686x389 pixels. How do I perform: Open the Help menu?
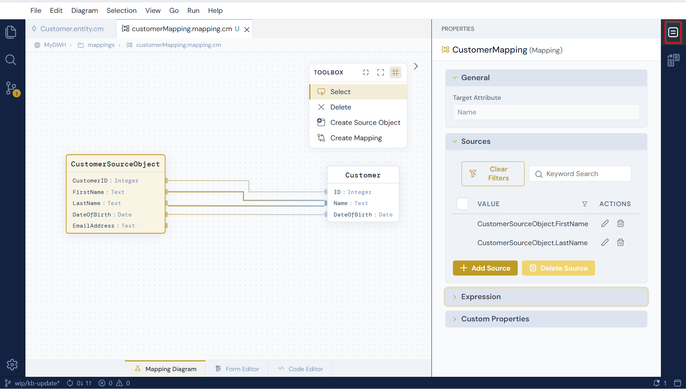[215, 10]
